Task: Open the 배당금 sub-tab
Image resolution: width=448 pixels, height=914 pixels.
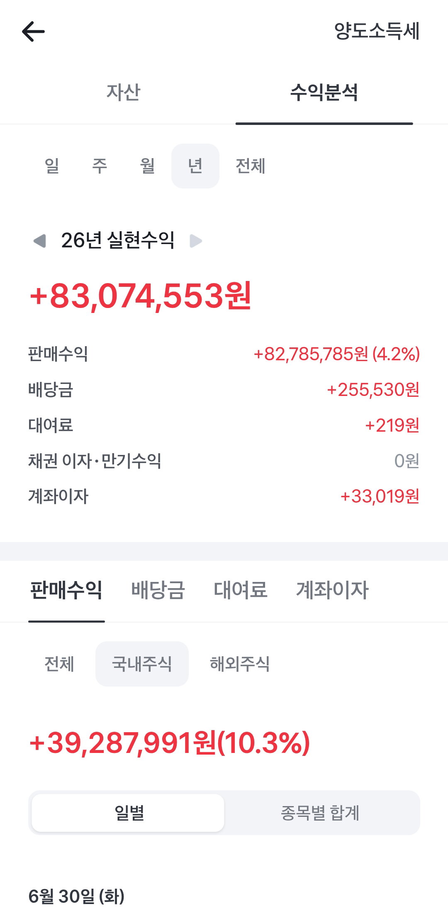Action: pos(158,590)
